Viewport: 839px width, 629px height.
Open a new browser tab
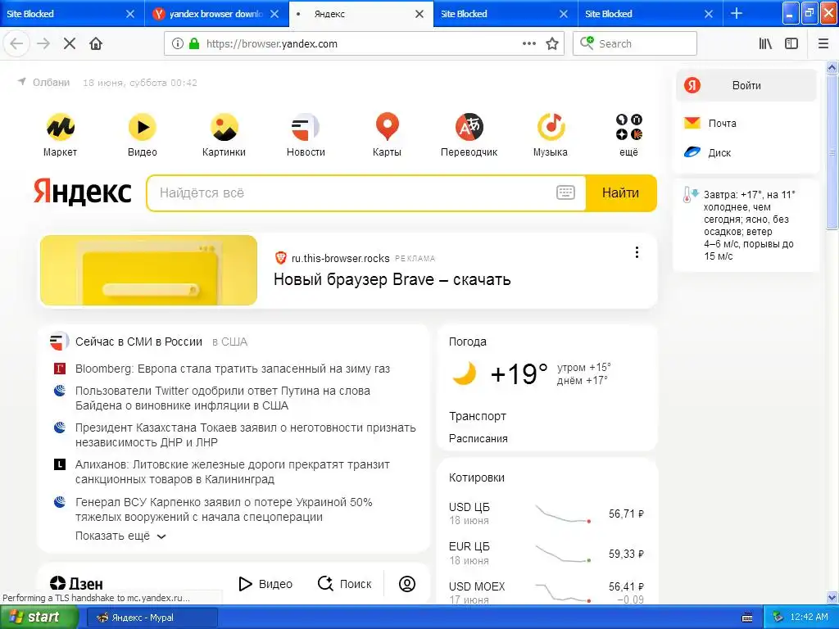(737, 14)
